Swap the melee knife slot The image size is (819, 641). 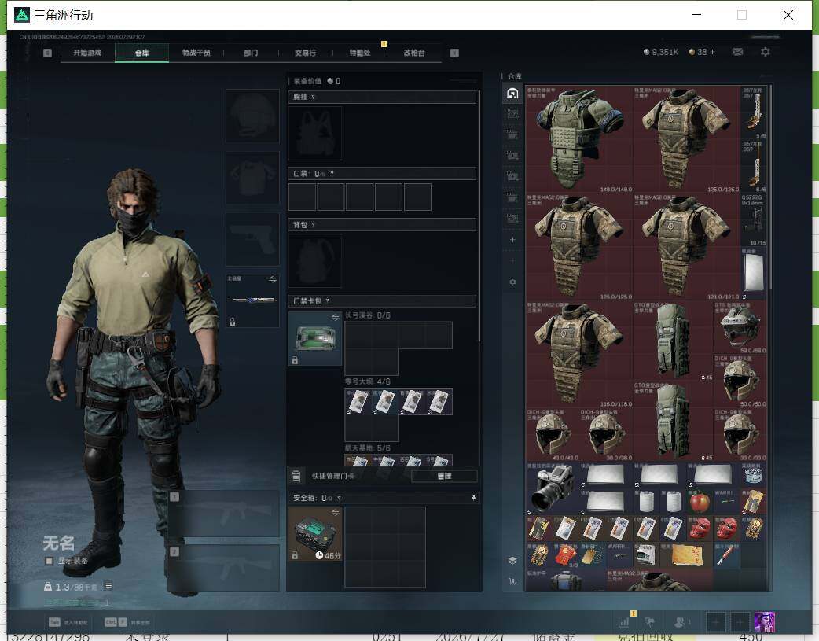(x=273, y=279)
